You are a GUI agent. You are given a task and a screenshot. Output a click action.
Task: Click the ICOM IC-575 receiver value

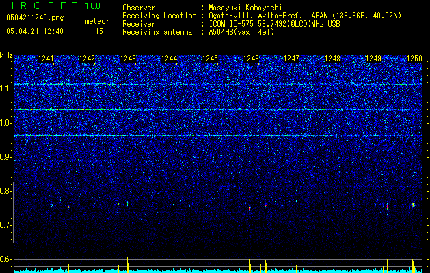coord(274,24)
